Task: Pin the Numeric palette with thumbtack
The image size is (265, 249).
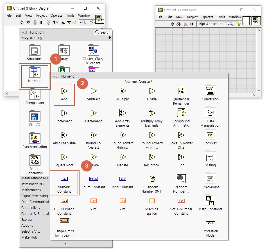Action: tap(56, 76)
